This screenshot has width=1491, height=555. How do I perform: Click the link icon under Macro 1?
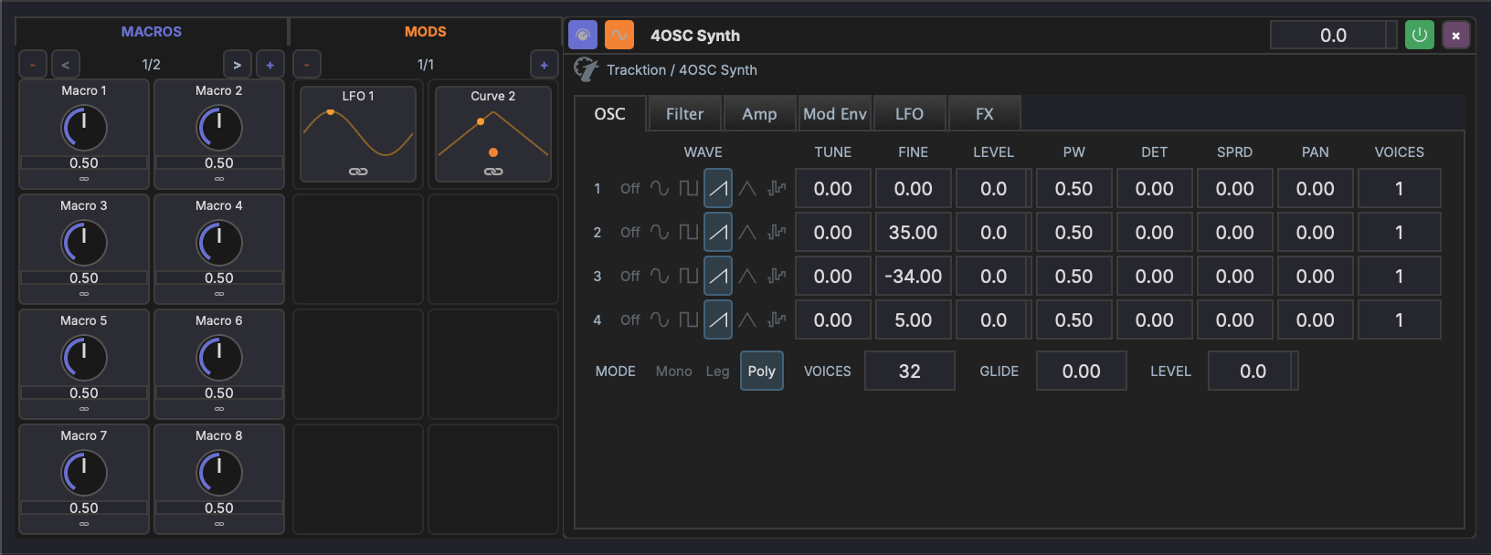pyautogui.click(x=84, y=179)
